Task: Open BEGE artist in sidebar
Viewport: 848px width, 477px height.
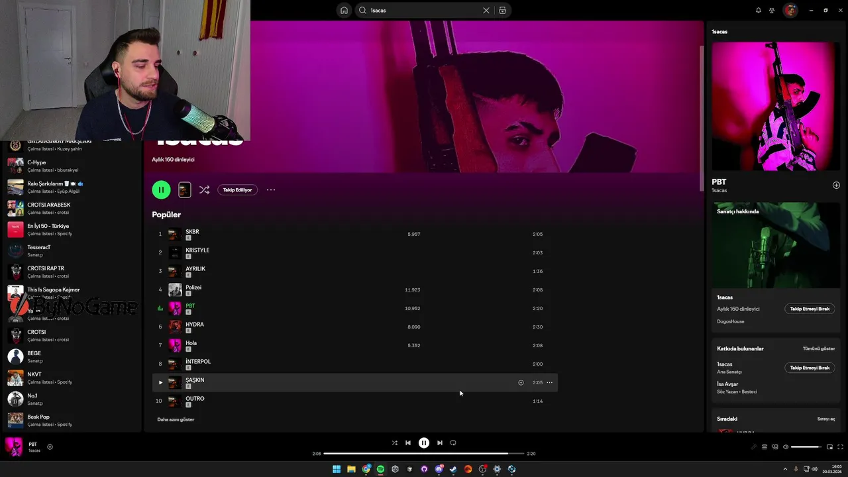Action: 72,357
